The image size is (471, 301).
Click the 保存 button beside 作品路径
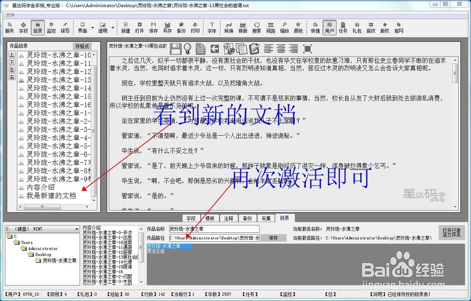coord(273,238)
